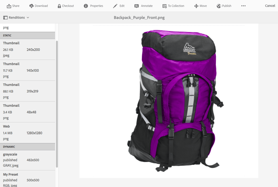
Task: Click the Properties label in toolbar
Action: pos(96,6)
